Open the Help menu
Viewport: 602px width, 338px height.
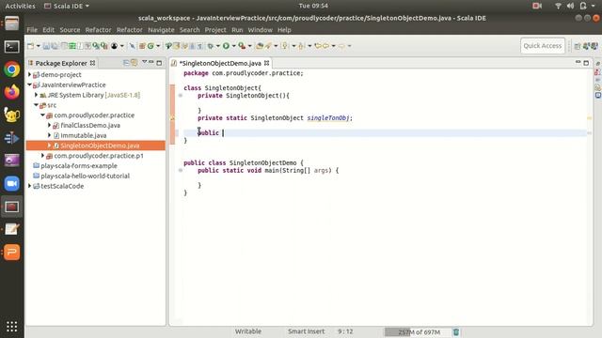pos(284,30)
